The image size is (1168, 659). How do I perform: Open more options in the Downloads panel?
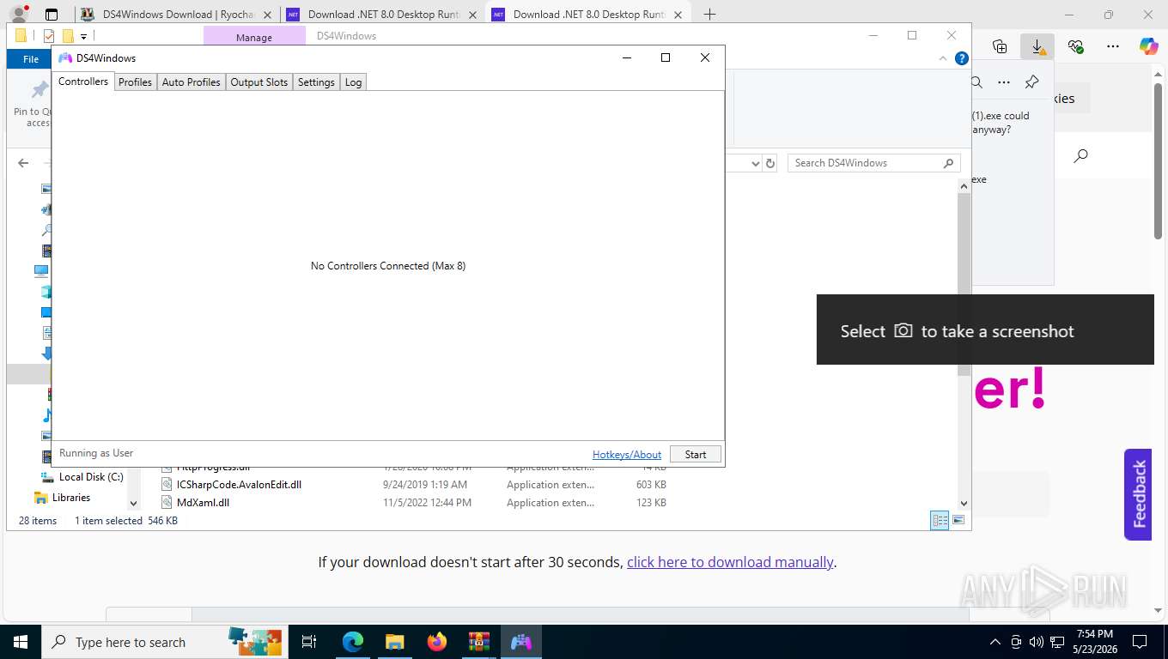pyautogui.click(x=1004, y=82)
